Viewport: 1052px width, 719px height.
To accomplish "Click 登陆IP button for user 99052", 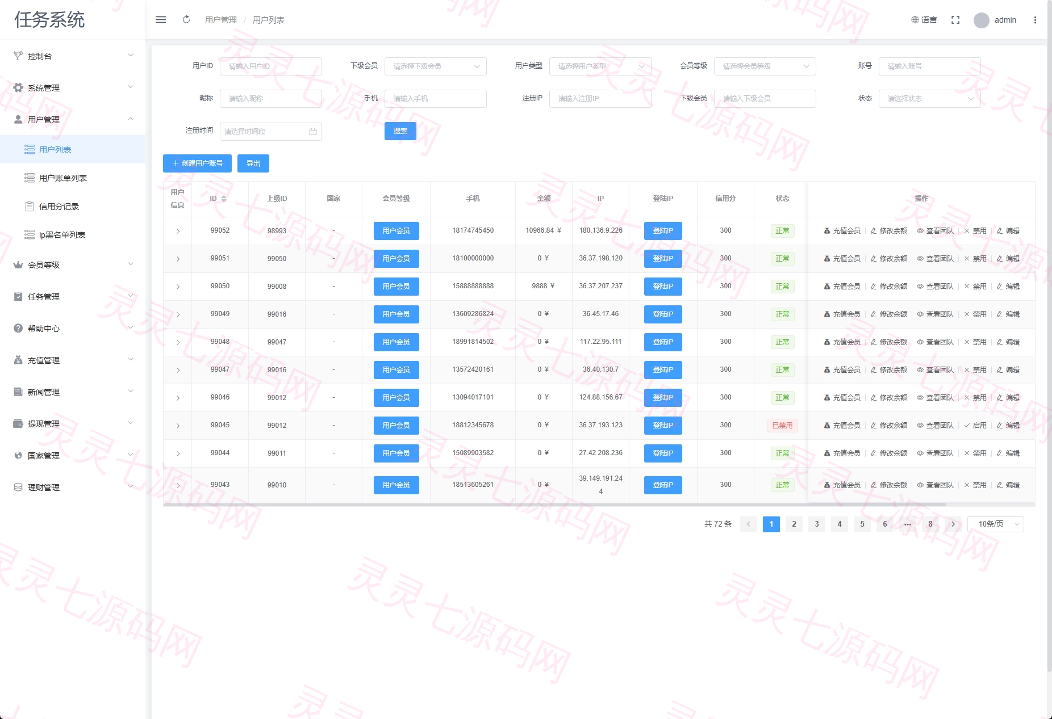I will (663, 231).
